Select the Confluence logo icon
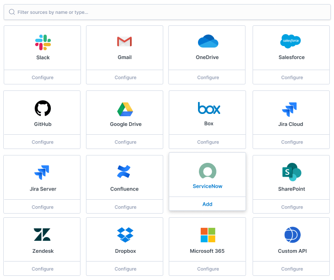The width and height of the screenshot is (334, 280). pyautogui.click(x=124, y=172)
